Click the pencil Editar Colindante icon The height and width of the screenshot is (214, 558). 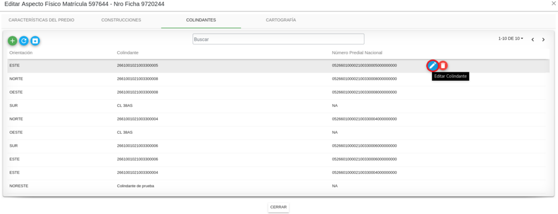click(432, 65)
